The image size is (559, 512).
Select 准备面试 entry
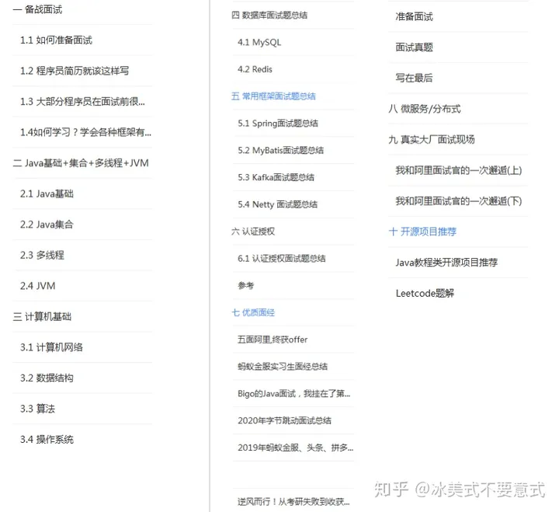click(x=415, y=17)
